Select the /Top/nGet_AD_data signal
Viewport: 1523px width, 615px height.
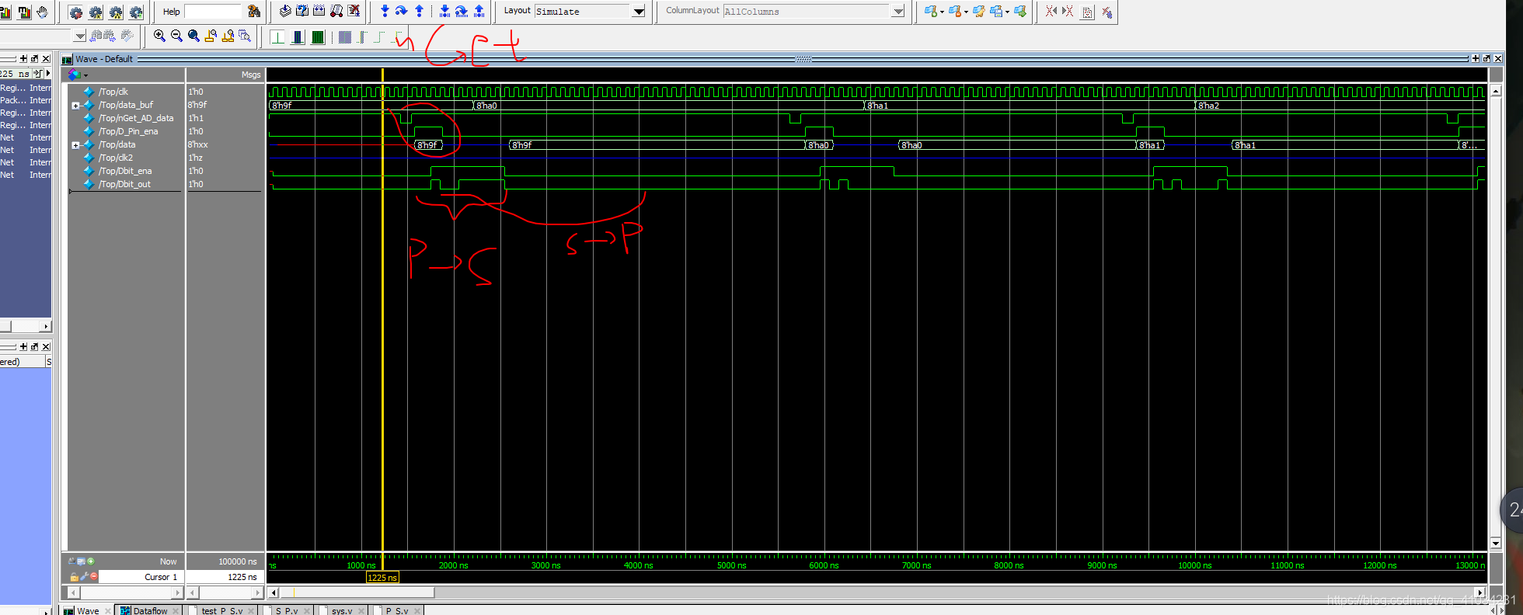pyautogui.click(x=136, y=118)
